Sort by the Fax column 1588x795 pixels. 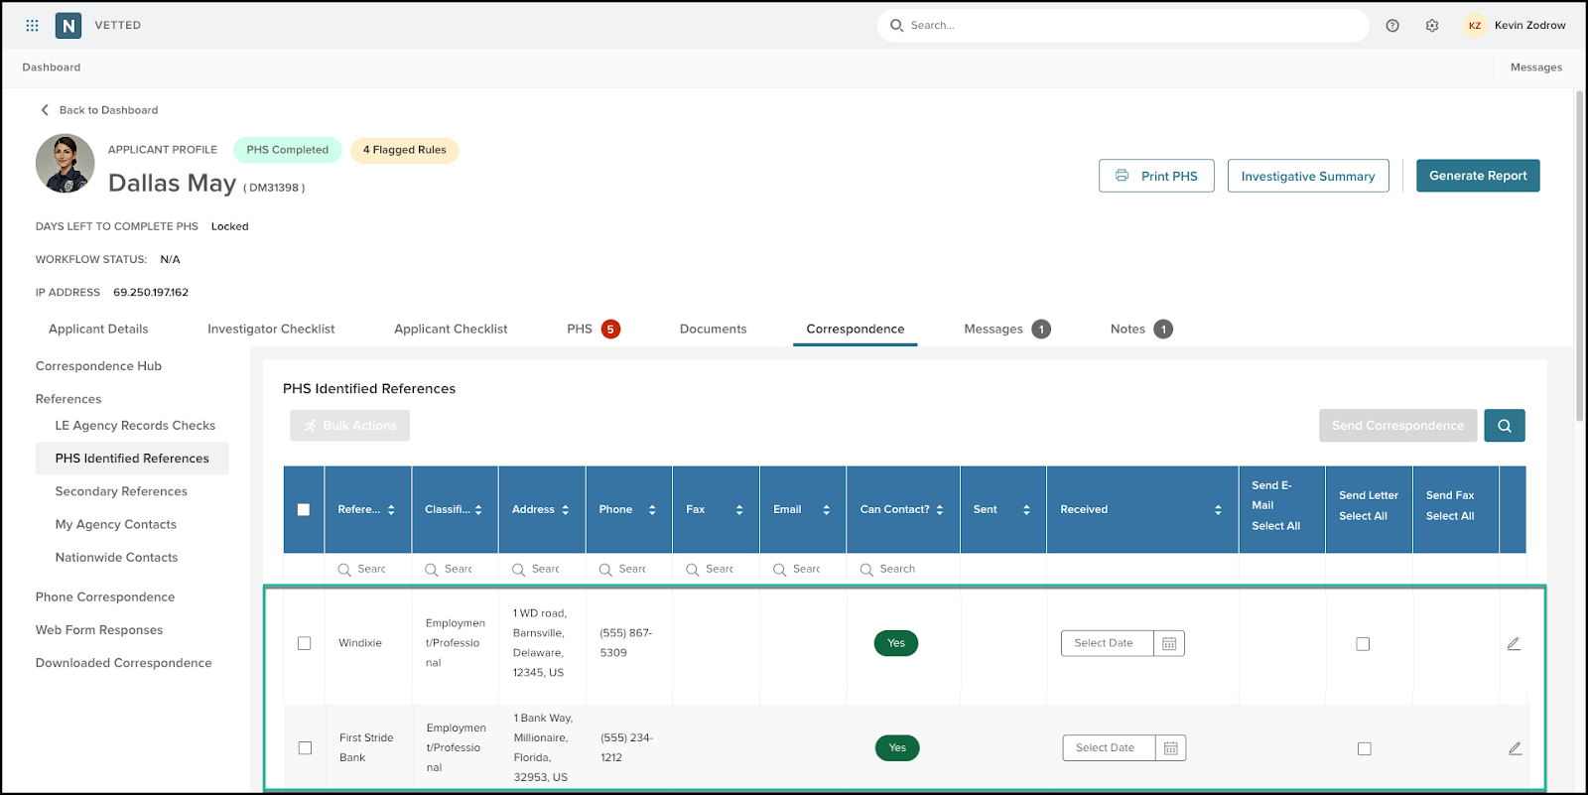(739, 510)
